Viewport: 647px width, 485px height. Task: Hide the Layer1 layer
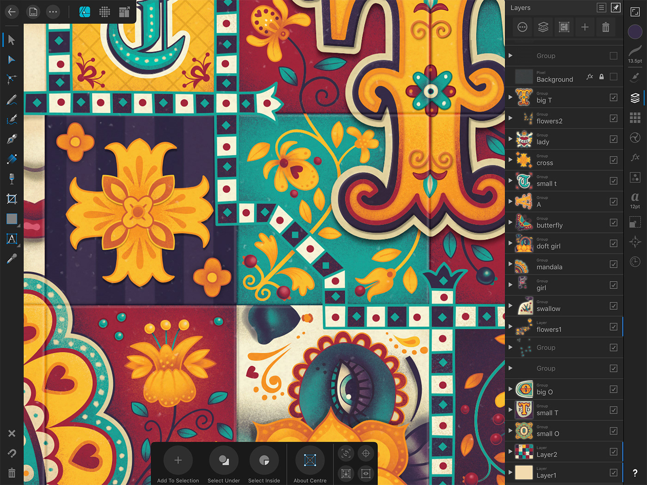pos(613,473)
